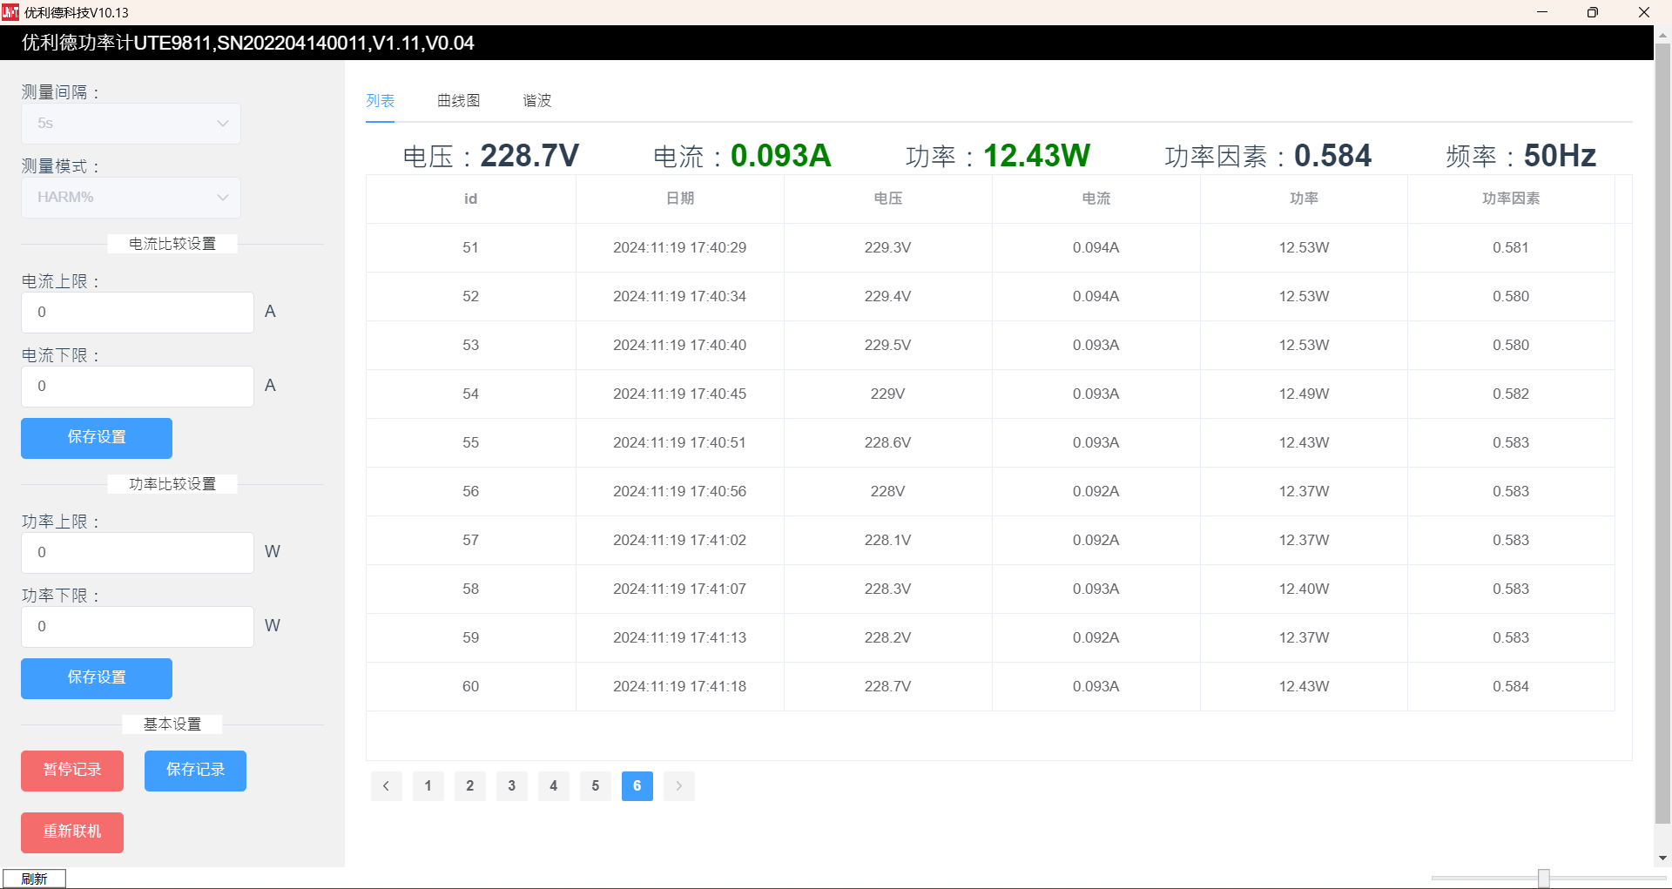
Task: Click the 功率上限 input field
Action: 138,553
